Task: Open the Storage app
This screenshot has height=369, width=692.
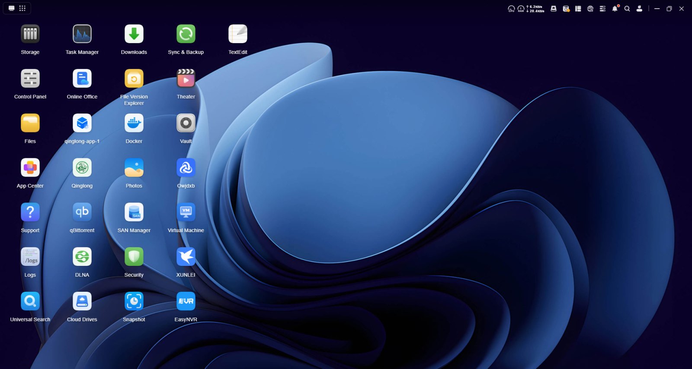Action: pos(30,35)
